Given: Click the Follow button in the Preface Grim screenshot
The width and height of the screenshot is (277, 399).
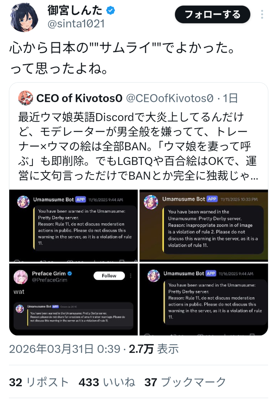Looking at the screenshot, I should tap(109, 276).
